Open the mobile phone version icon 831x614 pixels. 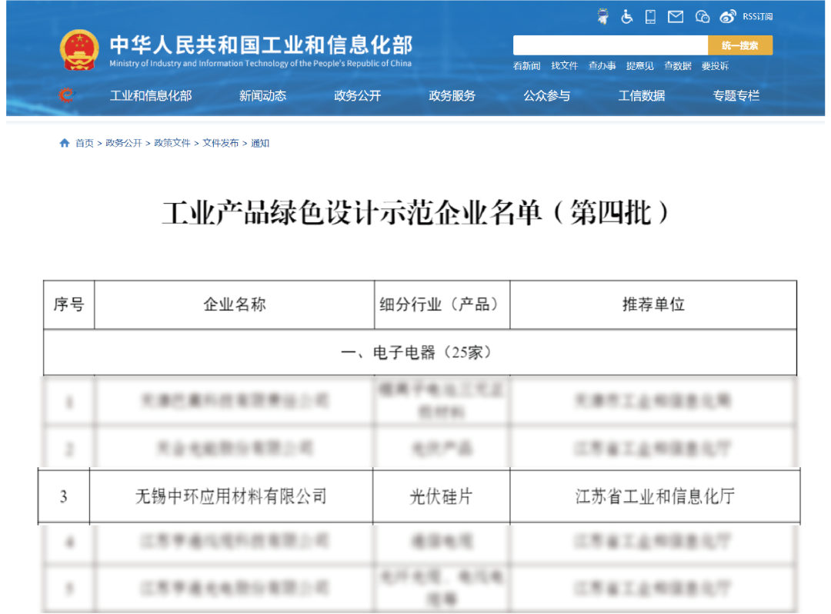coord(650,16)
